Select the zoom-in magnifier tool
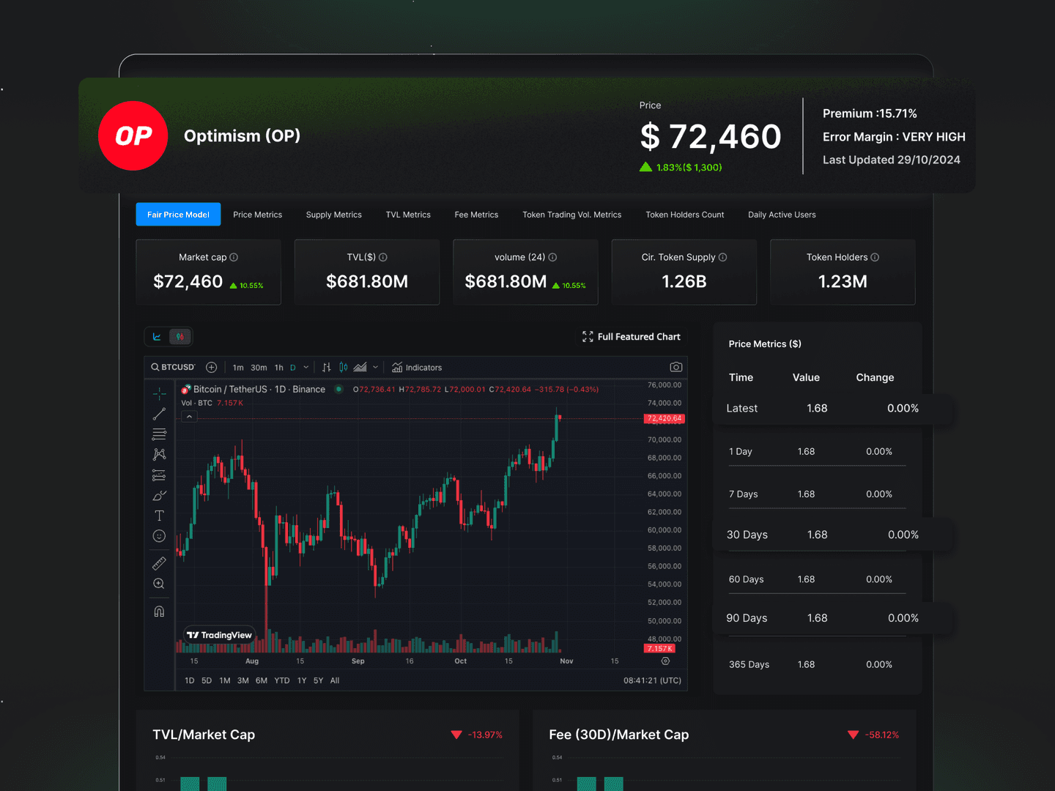 (x=158, y=583)
